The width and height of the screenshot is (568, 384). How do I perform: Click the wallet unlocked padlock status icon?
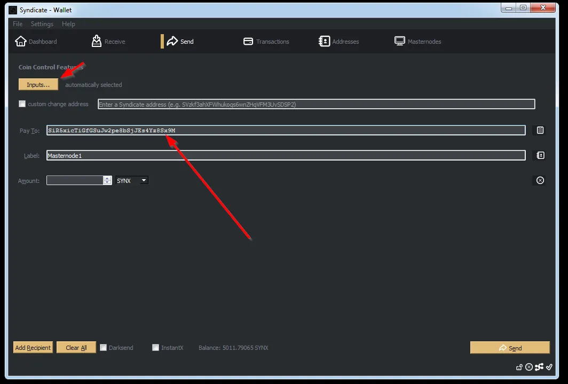tap(519, 367)
